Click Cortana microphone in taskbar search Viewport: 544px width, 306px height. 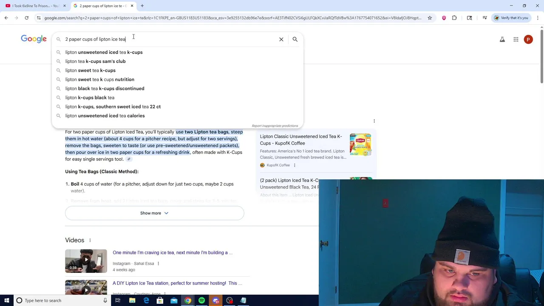[105, 300]
